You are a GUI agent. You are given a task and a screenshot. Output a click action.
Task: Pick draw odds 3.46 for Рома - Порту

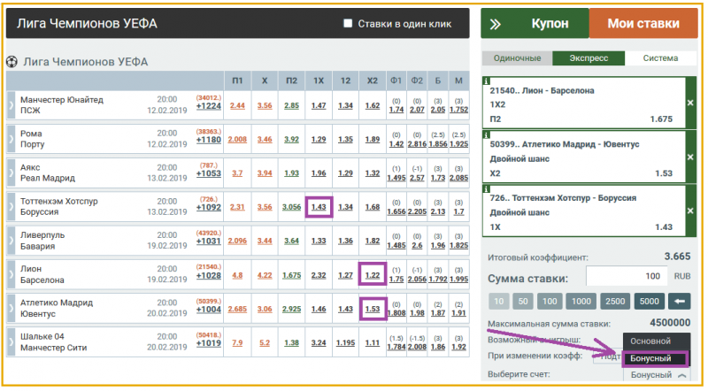(x=265, y=140)
